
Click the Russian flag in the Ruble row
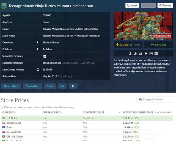click(4, 132)
